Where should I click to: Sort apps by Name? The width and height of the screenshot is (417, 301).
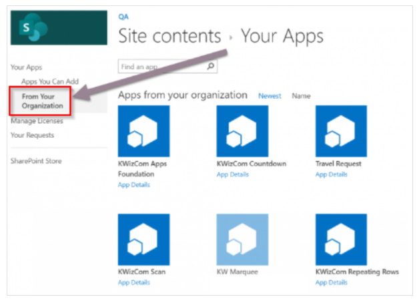(301, 96)
